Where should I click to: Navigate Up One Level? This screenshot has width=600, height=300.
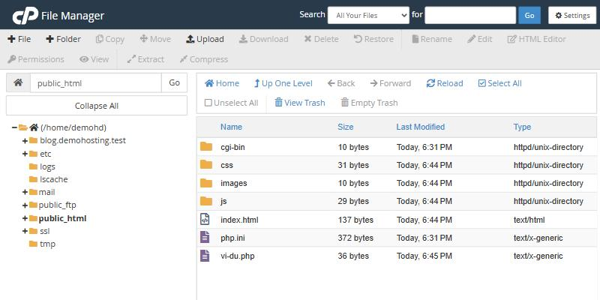tap(283, 83)
